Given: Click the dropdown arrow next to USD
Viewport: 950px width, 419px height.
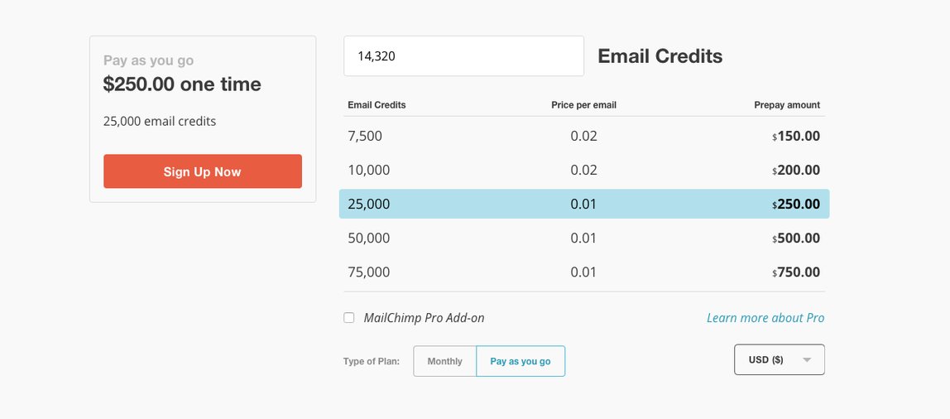Looking at the screenshot, I should 806,359.
